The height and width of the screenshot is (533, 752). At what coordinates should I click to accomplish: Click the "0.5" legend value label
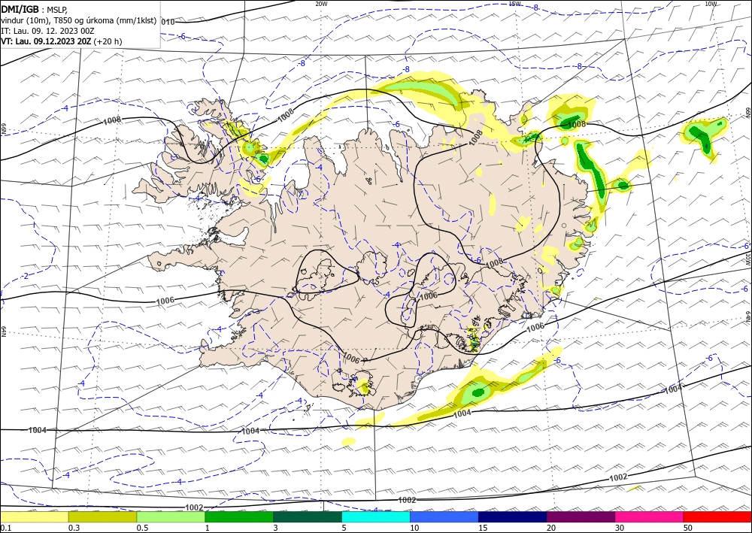tap(142, 528)
